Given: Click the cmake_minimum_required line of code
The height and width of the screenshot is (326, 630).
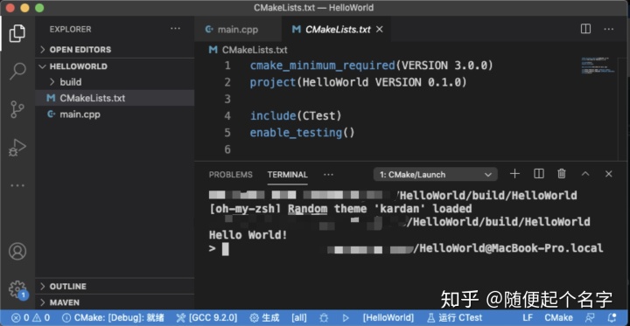Looking at the screenshot, I should pos(371,66).
